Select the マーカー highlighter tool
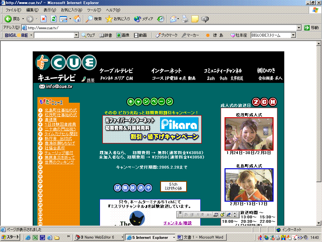The image size is (322, 242). tap(190, 35)
